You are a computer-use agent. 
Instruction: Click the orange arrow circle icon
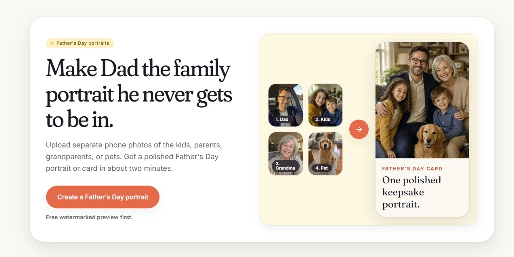point(359,129)
